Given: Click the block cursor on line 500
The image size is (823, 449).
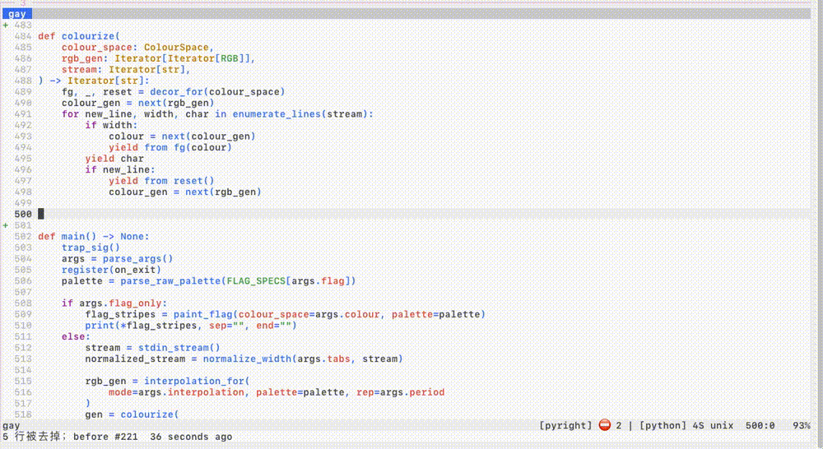Looking at the screenshot, I should [41, 214].
